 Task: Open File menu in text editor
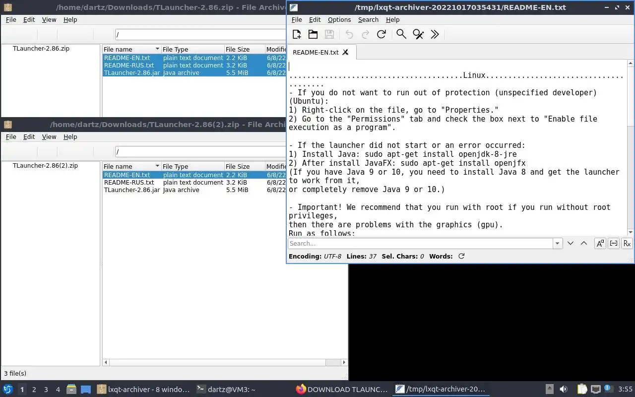[297, 20]
